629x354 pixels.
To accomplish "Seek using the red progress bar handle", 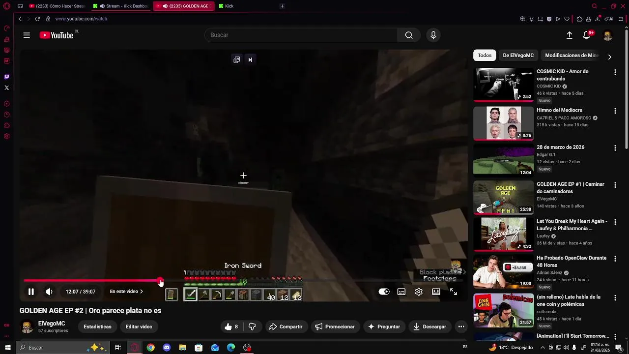I will pos(160,281).
